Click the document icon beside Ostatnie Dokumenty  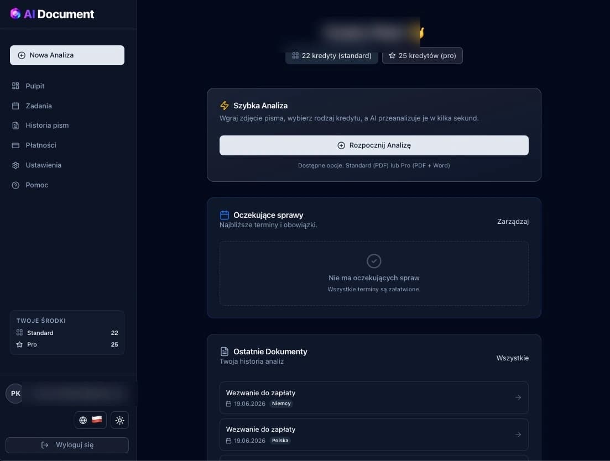tap(225, 352)
